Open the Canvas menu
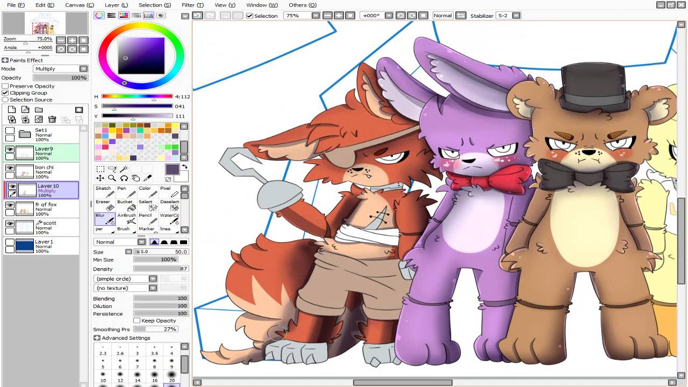The width and height of the screenshot is (688, 387). pyautogui.click(x=80, y=5)
